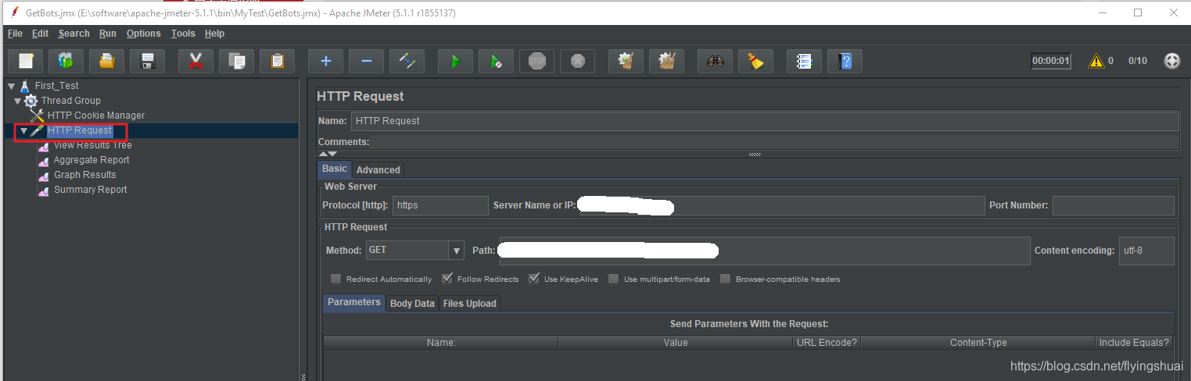Screen dimensions: 1191x381
Task: Click the collapse arrows above Basic tab
Action: [x=328, y=155]
